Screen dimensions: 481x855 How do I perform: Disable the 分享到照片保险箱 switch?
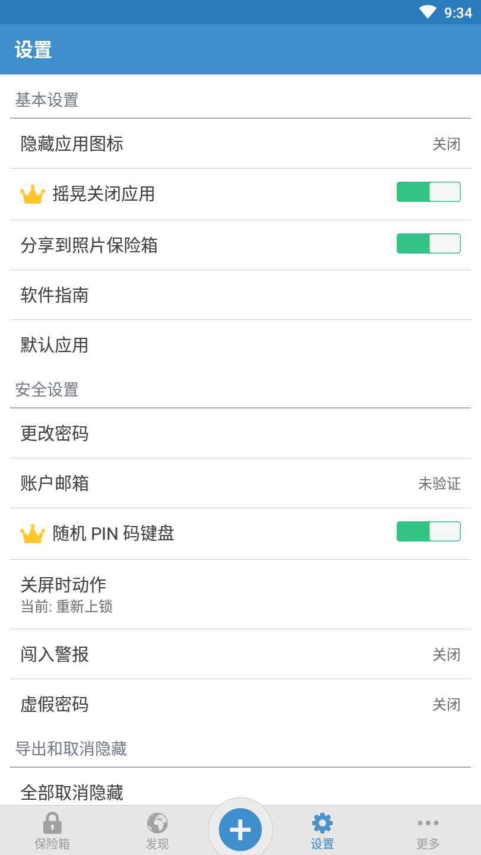pyautogui.click(x=428, y=243)
